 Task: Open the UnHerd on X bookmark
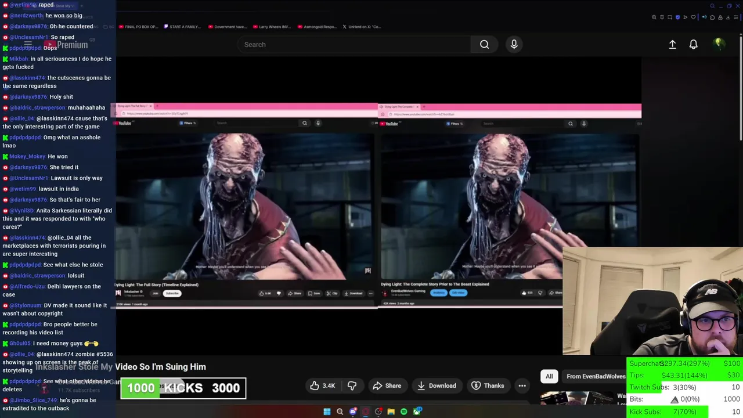(362, 27)
